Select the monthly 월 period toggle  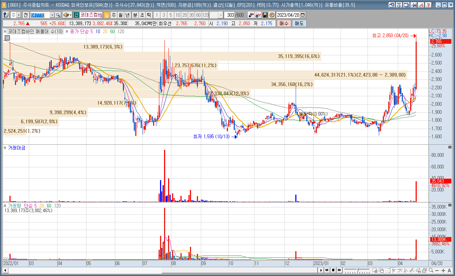[x=120, y=15]
